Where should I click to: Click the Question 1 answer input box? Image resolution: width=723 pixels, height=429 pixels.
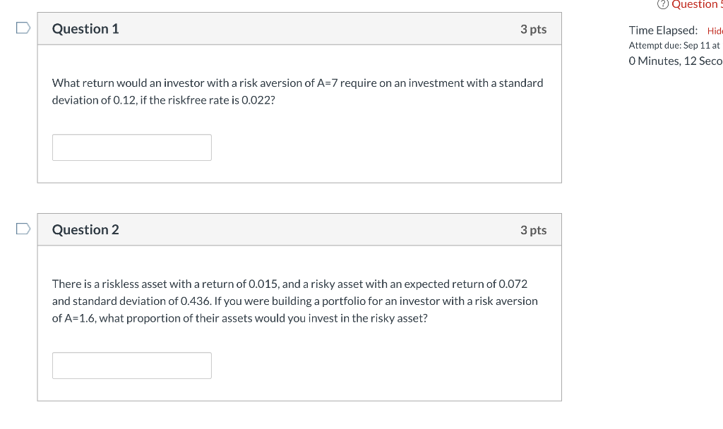[x=131, y=147]
